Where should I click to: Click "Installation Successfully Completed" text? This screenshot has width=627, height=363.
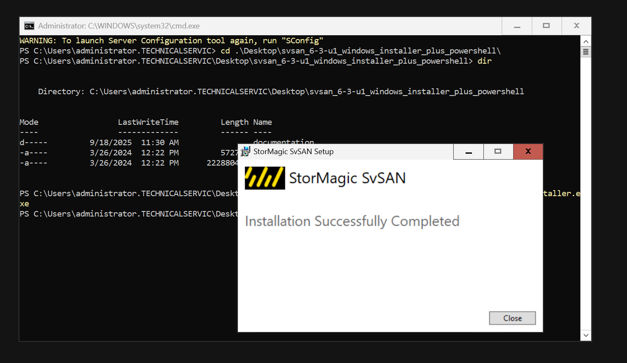point(352,221)
